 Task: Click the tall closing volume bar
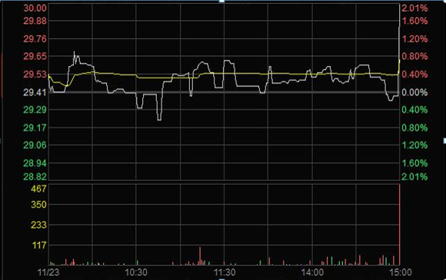point(399,225)
